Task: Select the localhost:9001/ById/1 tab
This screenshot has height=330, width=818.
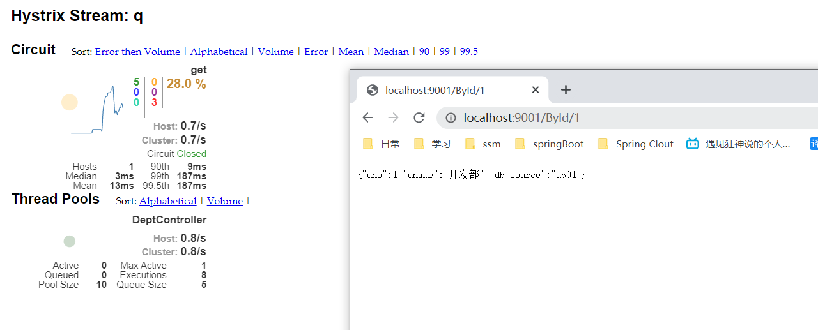Action: click(x=452, y=90)
